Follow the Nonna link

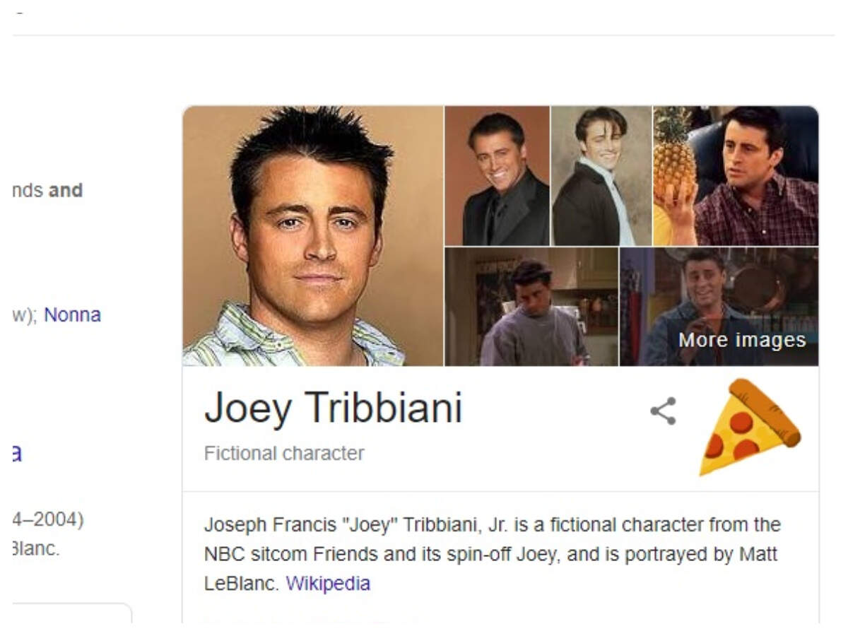pos(73,314)
